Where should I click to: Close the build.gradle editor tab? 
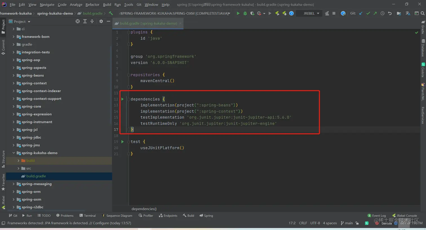(x=180, y=23)
